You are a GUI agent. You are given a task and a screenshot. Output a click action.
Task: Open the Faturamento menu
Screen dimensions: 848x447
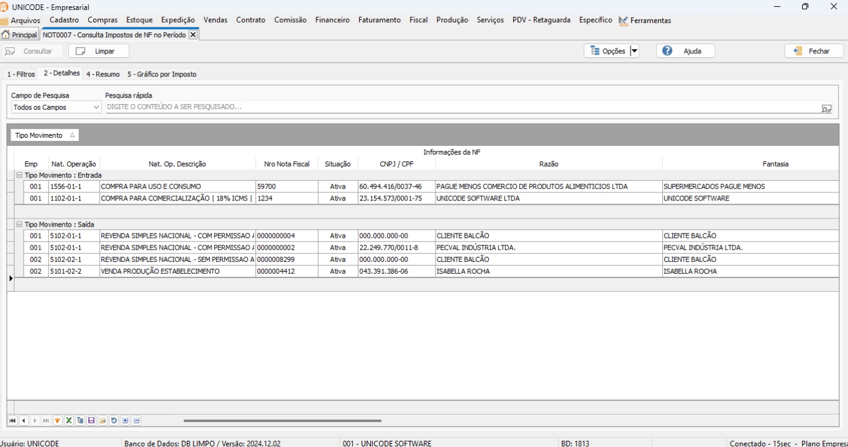click(x=379, y=20)
